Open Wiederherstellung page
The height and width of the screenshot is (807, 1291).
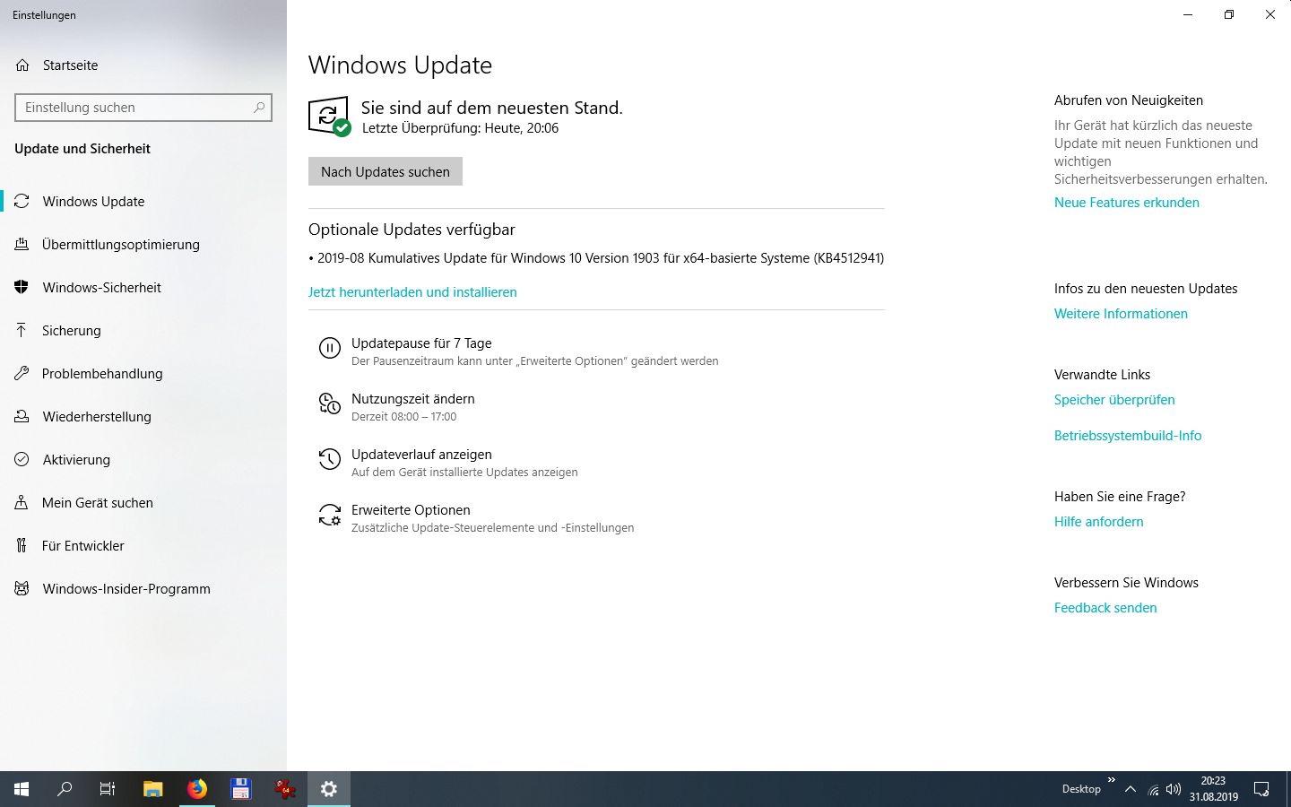tap(97, 417)
